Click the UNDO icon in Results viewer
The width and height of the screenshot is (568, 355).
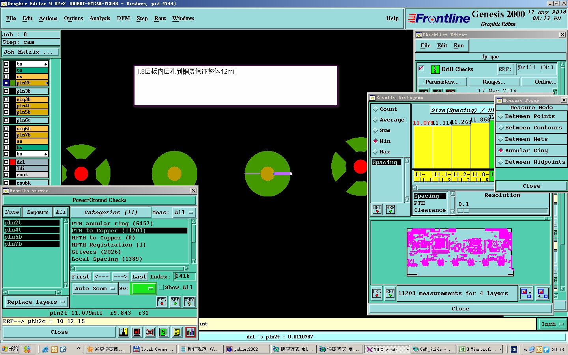[x=189, y=302]
